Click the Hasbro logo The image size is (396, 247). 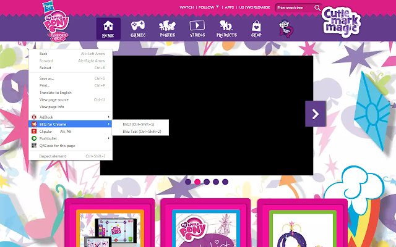pos(48,7)
